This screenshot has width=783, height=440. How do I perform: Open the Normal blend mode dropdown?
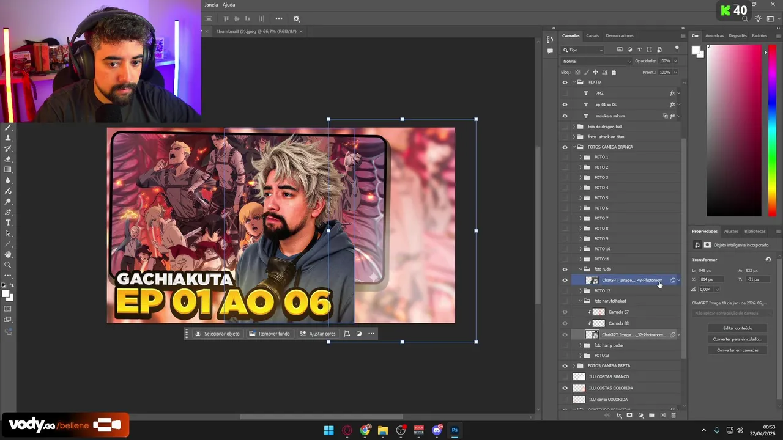(x=596, y=61)
